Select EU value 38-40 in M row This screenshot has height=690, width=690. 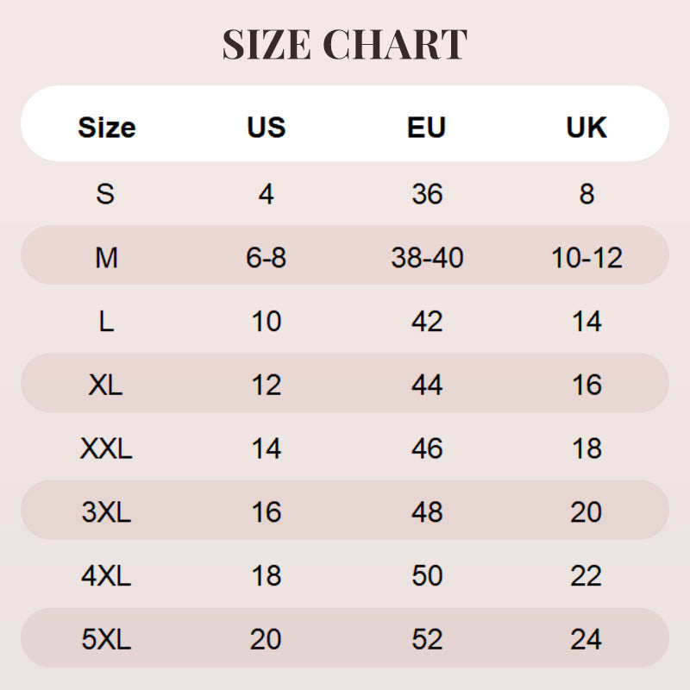(427, 257)
